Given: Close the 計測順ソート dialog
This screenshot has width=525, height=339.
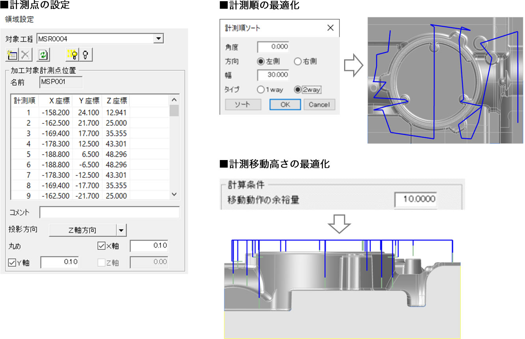Looking at the screenshot, I should [x=330, y=28].
